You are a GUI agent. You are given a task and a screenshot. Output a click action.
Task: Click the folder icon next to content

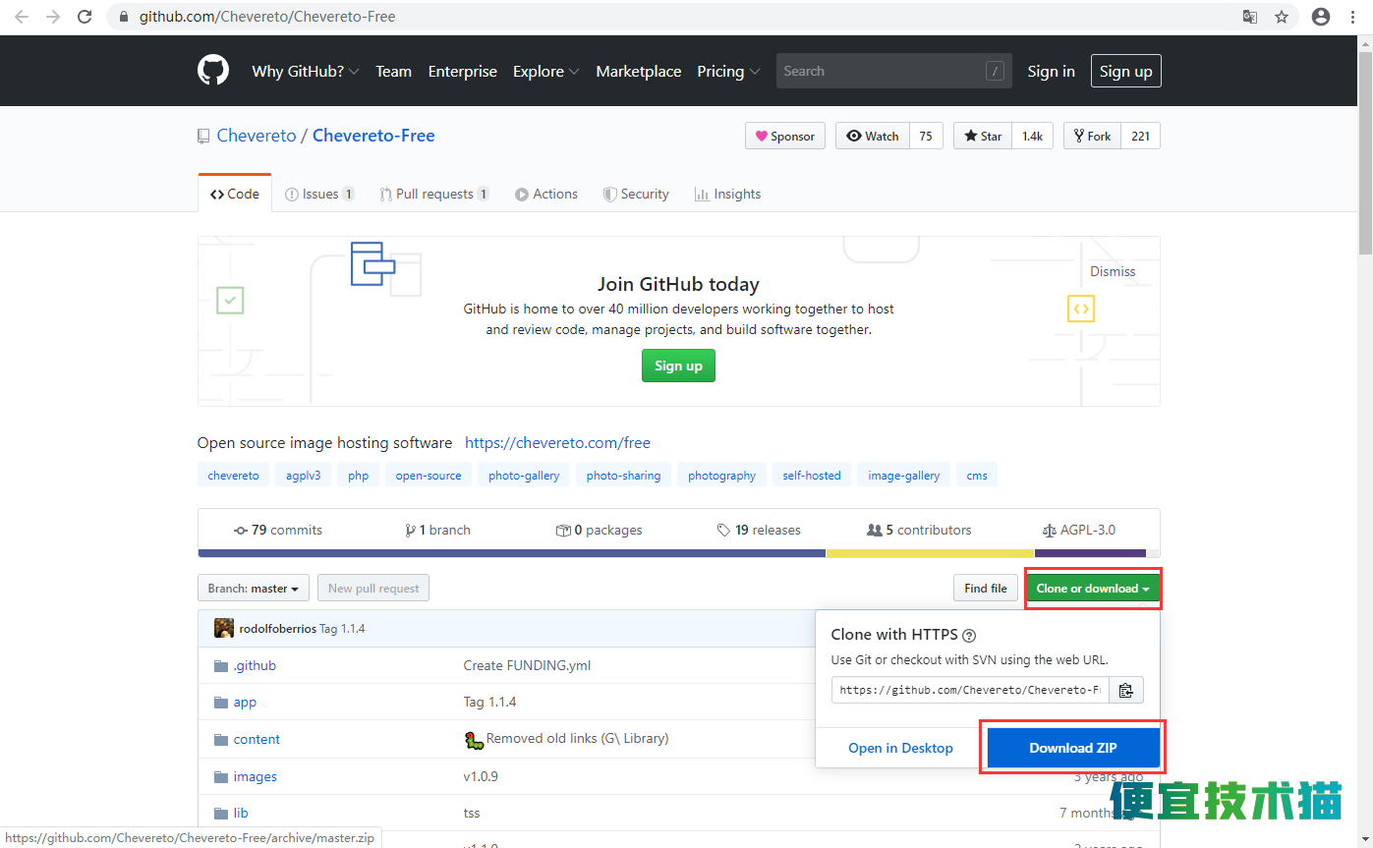click(221, 740)
